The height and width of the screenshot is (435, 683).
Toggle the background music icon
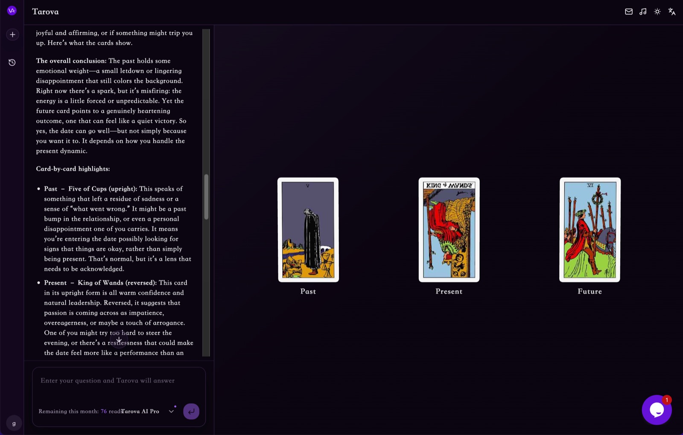click(643, 12)
